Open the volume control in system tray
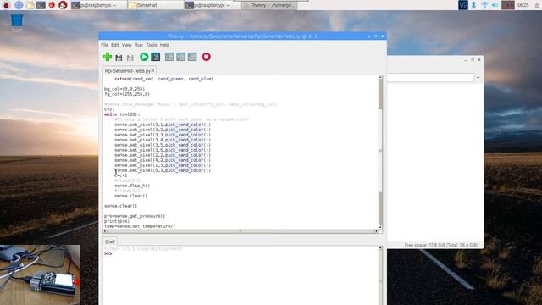This screenshot has width=542, height=305. click(x=495, y=5)
